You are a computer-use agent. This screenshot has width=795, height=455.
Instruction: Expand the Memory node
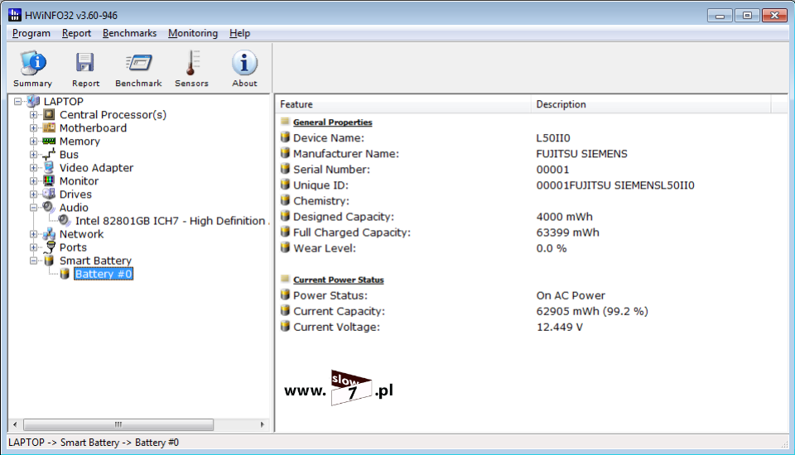tap(33, 141)
